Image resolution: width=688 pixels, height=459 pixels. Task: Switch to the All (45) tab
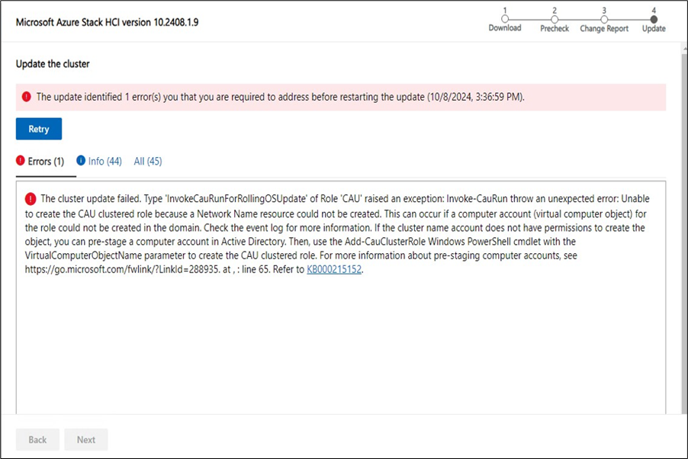(x=147, y=161)
